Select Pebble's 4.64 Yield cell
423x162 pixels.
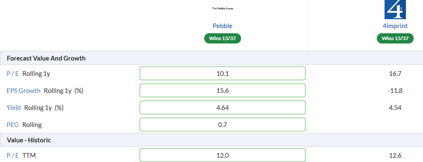point(223,107)
